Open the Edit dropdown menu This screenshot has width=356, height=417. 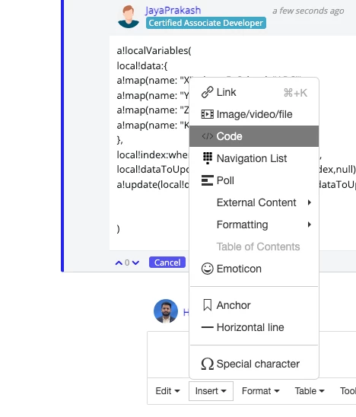(167, 391)
